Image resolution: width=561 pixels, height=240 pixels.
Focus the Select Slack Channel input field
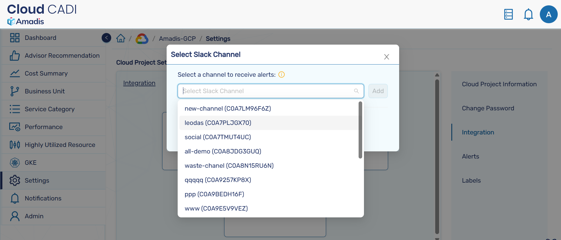coord(267,91)
